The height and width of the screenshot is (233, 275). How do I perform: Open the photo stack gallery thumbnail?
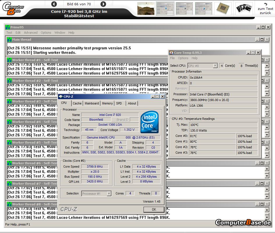click(244, 8)
